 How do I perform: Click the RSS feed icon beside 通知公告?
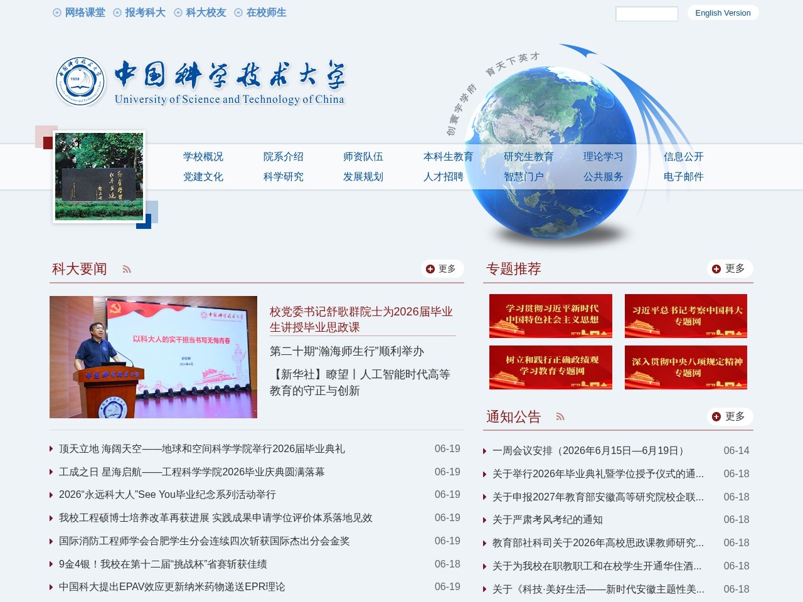[x=560, y=417]
